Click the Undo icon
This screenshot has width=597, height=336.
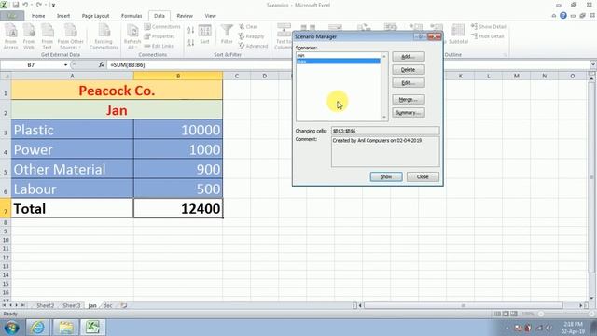pos(25,5)
